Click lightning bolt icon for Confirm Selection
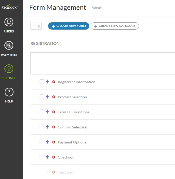Image resolution: width=175 pixels, height=179 pixels. click(x=47, y=127)
